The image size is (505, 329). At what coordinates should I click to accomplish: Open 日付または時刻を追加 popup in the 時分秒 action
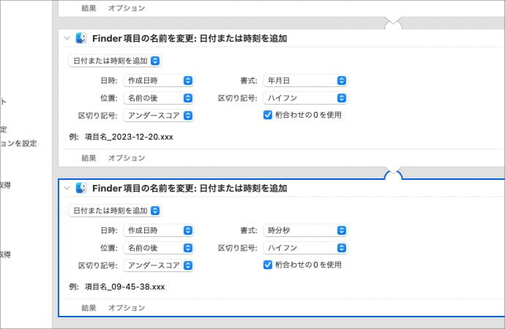pyautogui.click(x=114, y=211)
